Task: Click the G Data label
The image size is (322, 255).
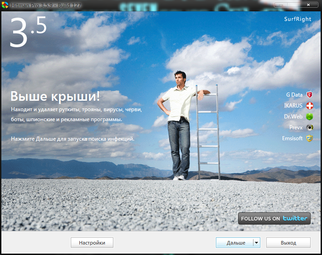Action: coord(294,95)
